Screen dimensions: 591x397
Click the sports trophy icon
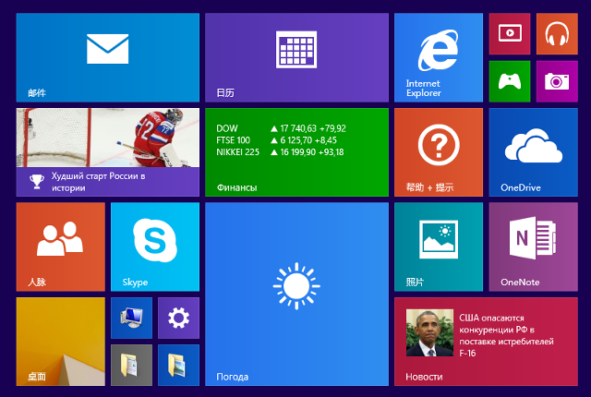[x=37, y=182]
